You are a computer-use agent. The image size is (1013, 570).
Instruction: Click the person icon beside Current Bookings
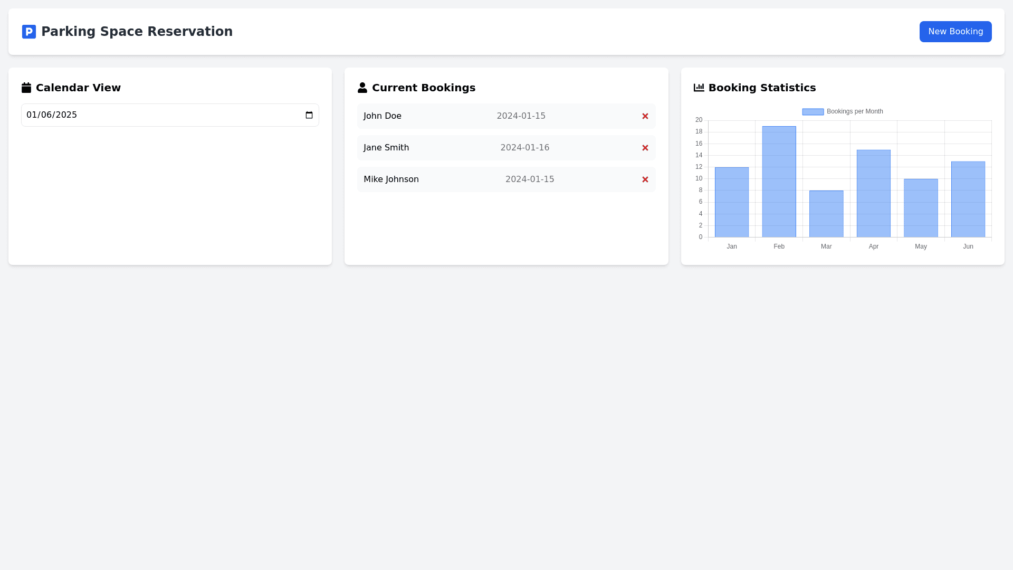click(x=362, y=88)
